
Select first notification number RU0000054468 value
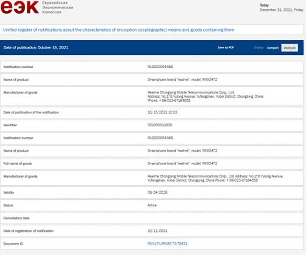[x=160, y=67]
